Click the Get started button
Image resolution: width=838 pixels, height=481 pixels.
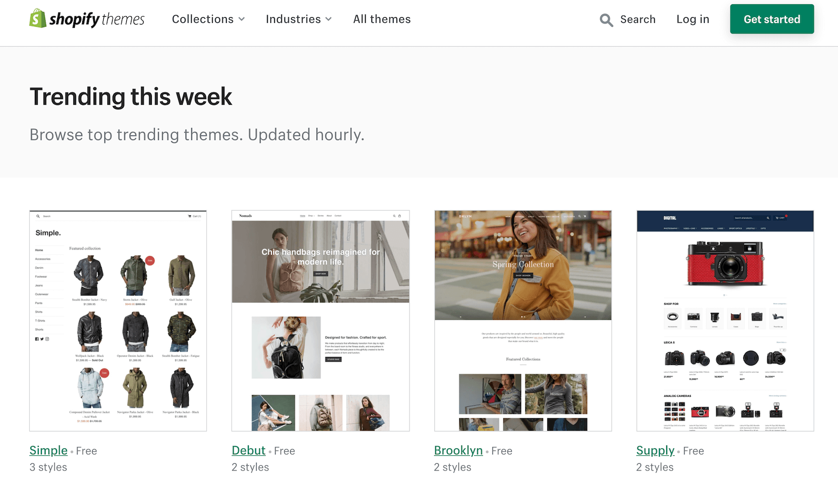pyautogui.click(x=771, y=19)
